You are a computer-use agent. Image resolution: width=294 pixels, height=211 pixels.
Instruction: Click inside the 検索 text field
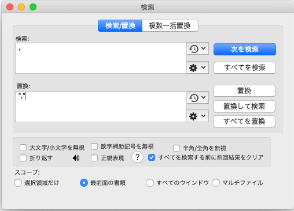coord(101,58)
